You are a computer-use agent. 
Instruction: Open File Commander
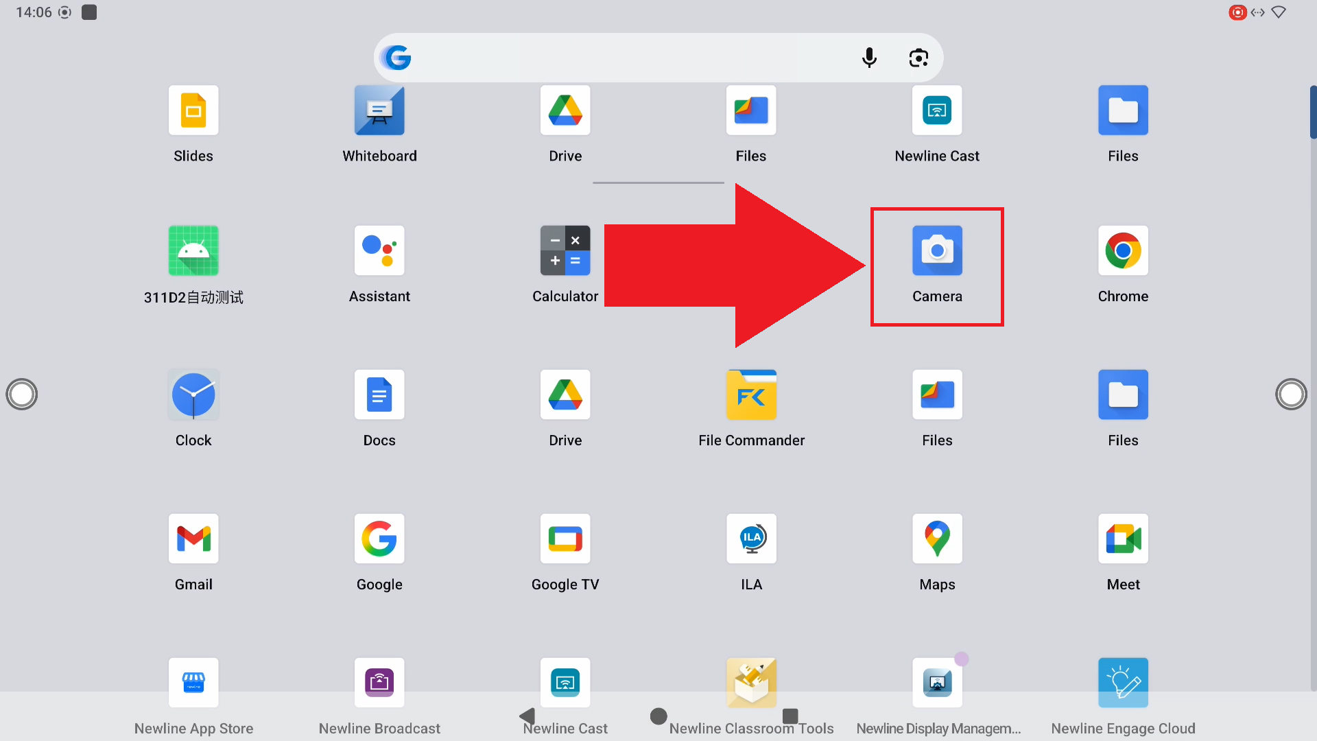coord(751,395)
